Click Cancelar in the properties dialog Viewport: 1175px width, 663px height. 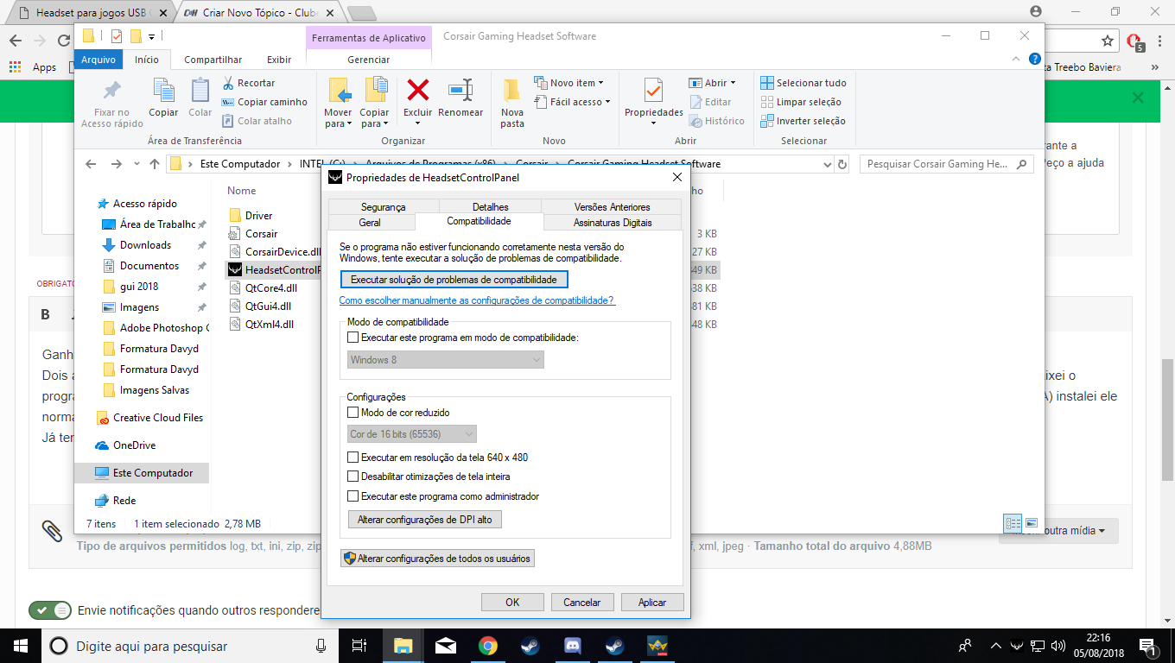click(582, 603)
